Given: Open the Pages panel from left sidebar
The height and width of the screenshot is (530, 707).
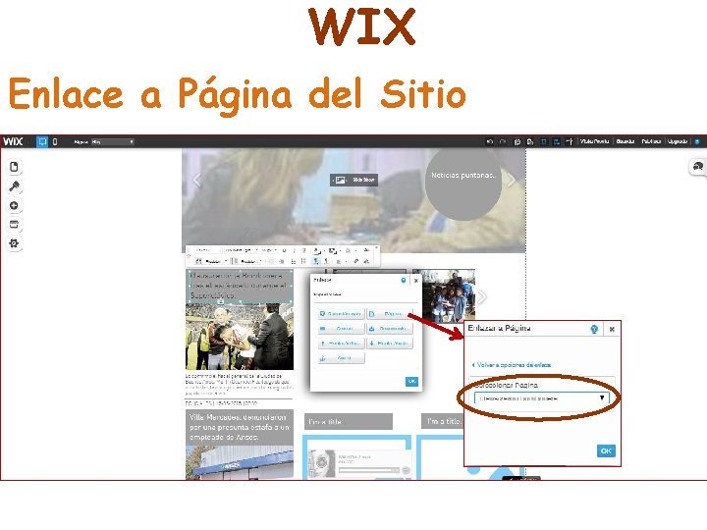Looking at the screenshot, I should 14,167.
